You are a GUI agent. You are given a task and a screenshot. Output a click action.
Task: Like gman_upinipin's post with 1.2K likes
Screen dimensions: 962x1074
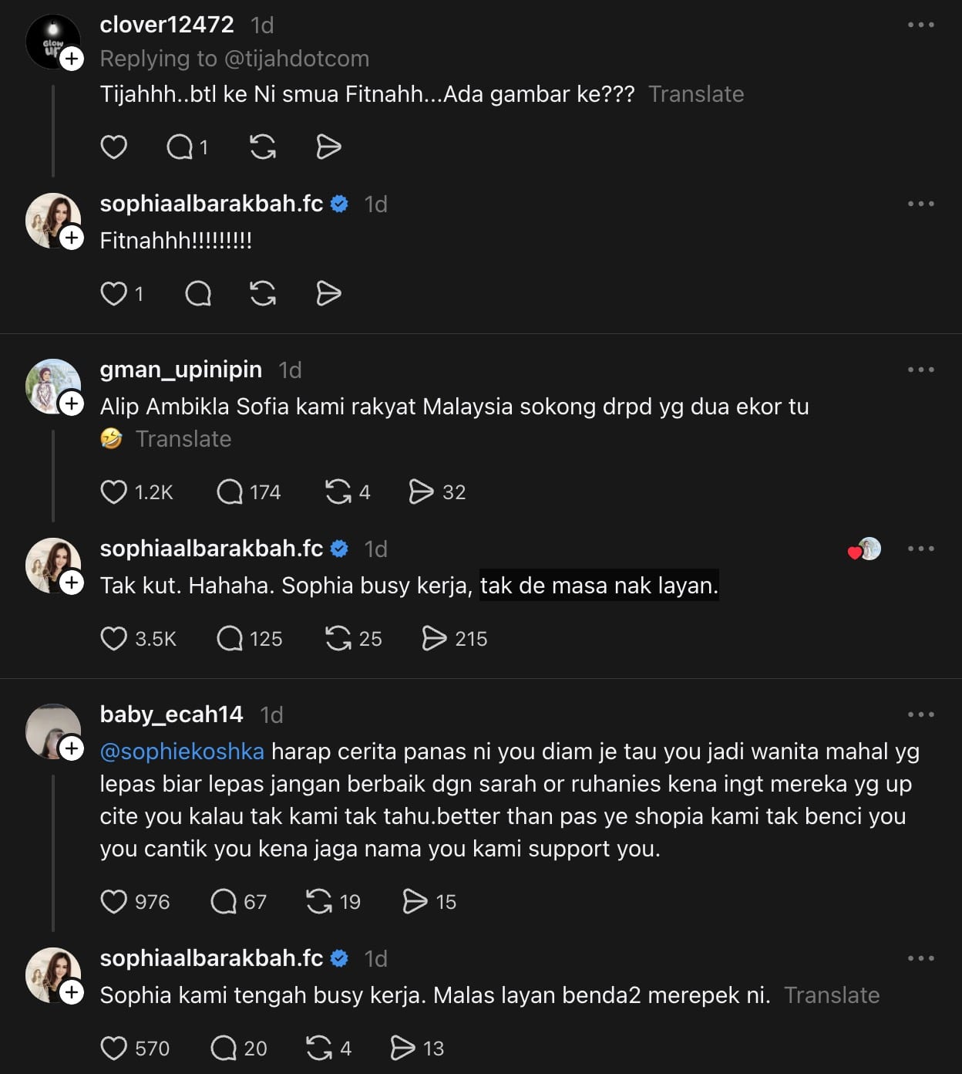tap(114, 491)
